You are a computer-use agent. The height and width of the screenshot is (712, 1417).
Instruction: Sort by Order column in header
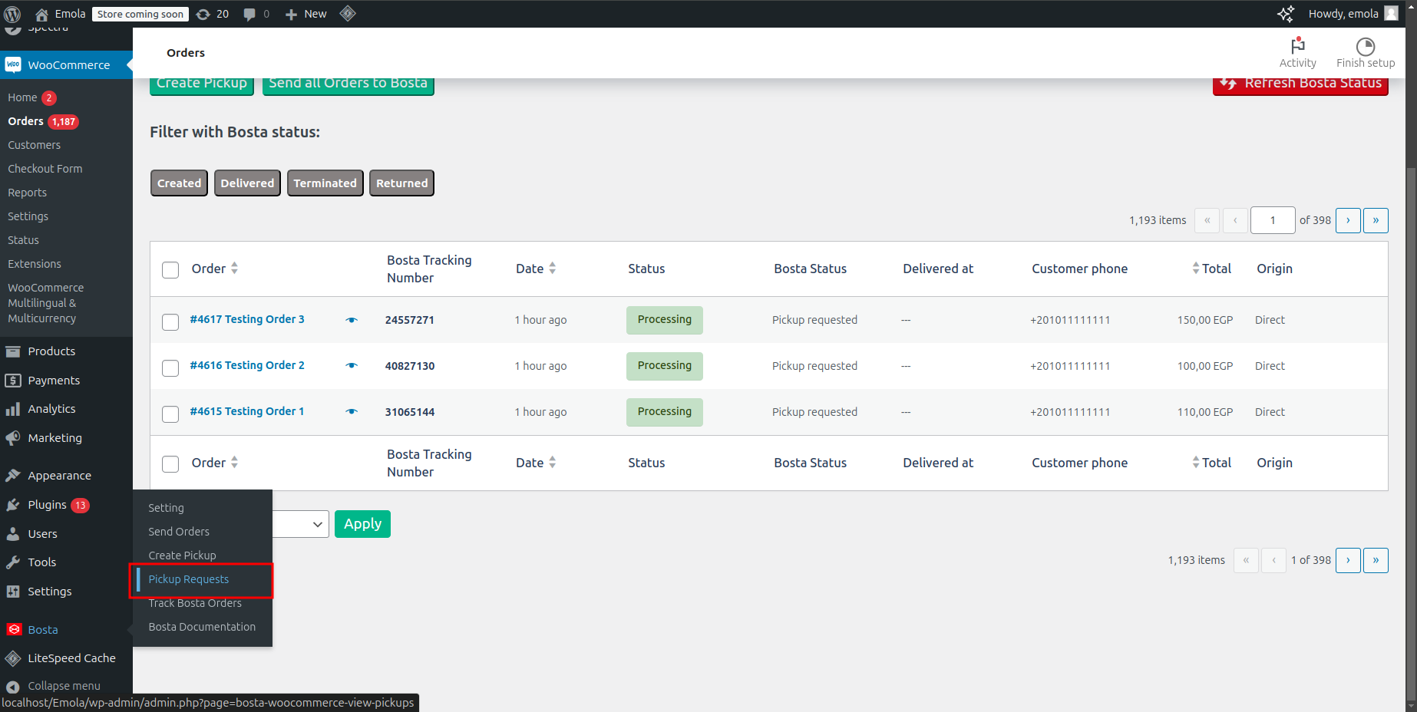coord(215,269)
